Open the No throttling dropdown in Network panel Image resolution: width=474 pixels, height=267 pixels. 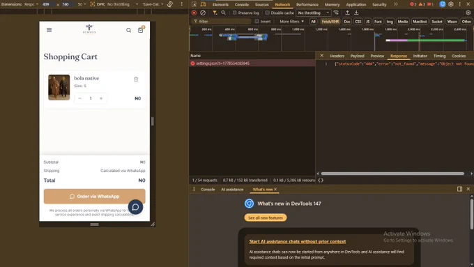[x=314, y=13]
